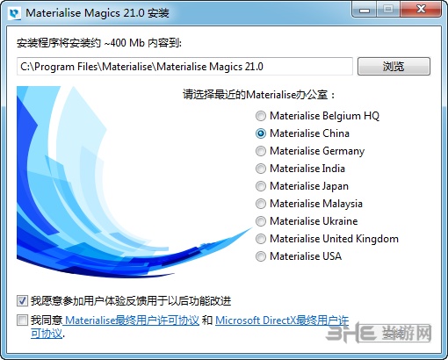Select the Materialise Japan radio button
This screenshot has width=448, height=360.
pyautogui.click(x=261, y=186)
